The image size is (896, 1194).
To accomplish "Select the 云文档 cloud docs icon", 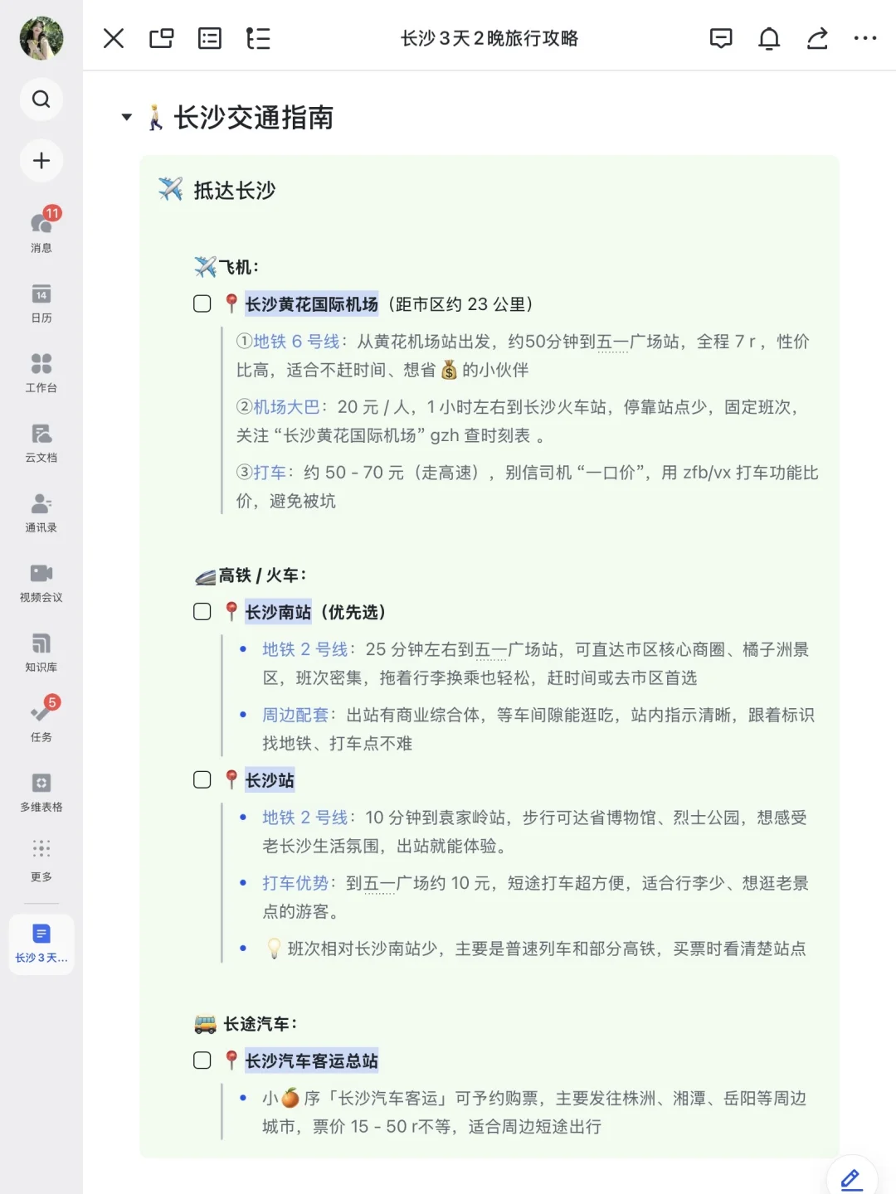I will [41, 438].
